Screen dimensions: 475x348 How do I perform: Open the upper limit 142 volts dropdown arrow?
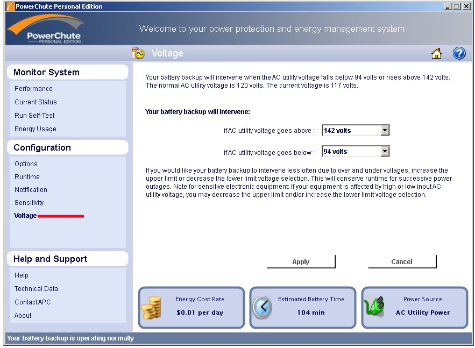point(385,131)
